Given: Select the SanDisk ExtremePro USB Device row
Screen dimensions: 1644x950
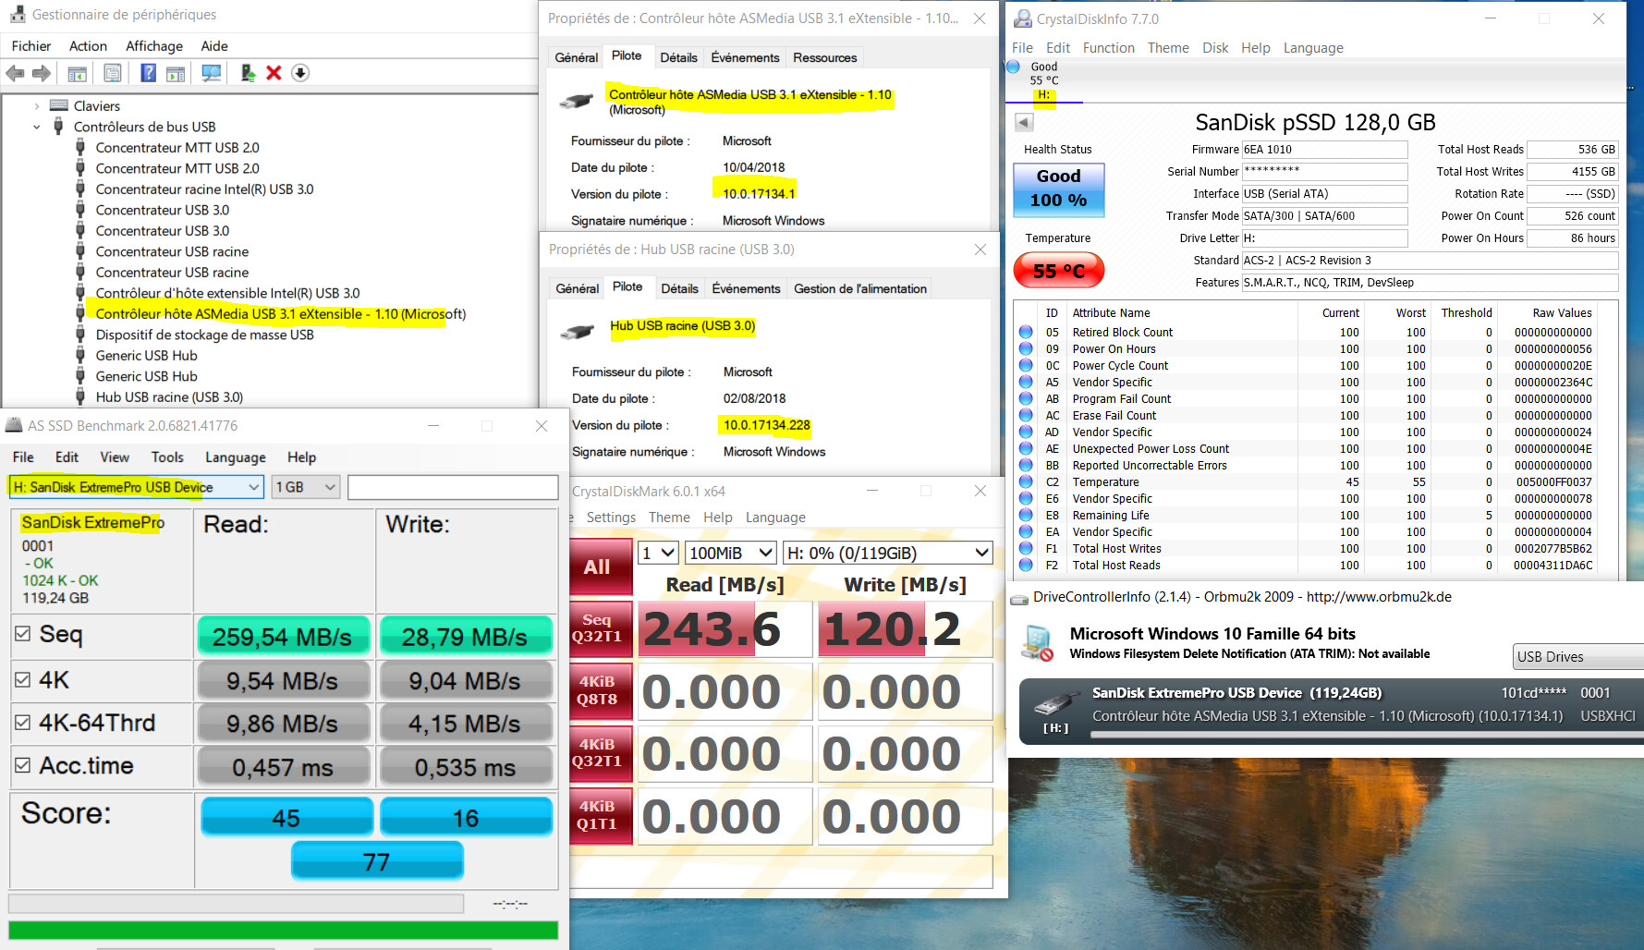Looking at the screenshot, I should [1331, 711].
